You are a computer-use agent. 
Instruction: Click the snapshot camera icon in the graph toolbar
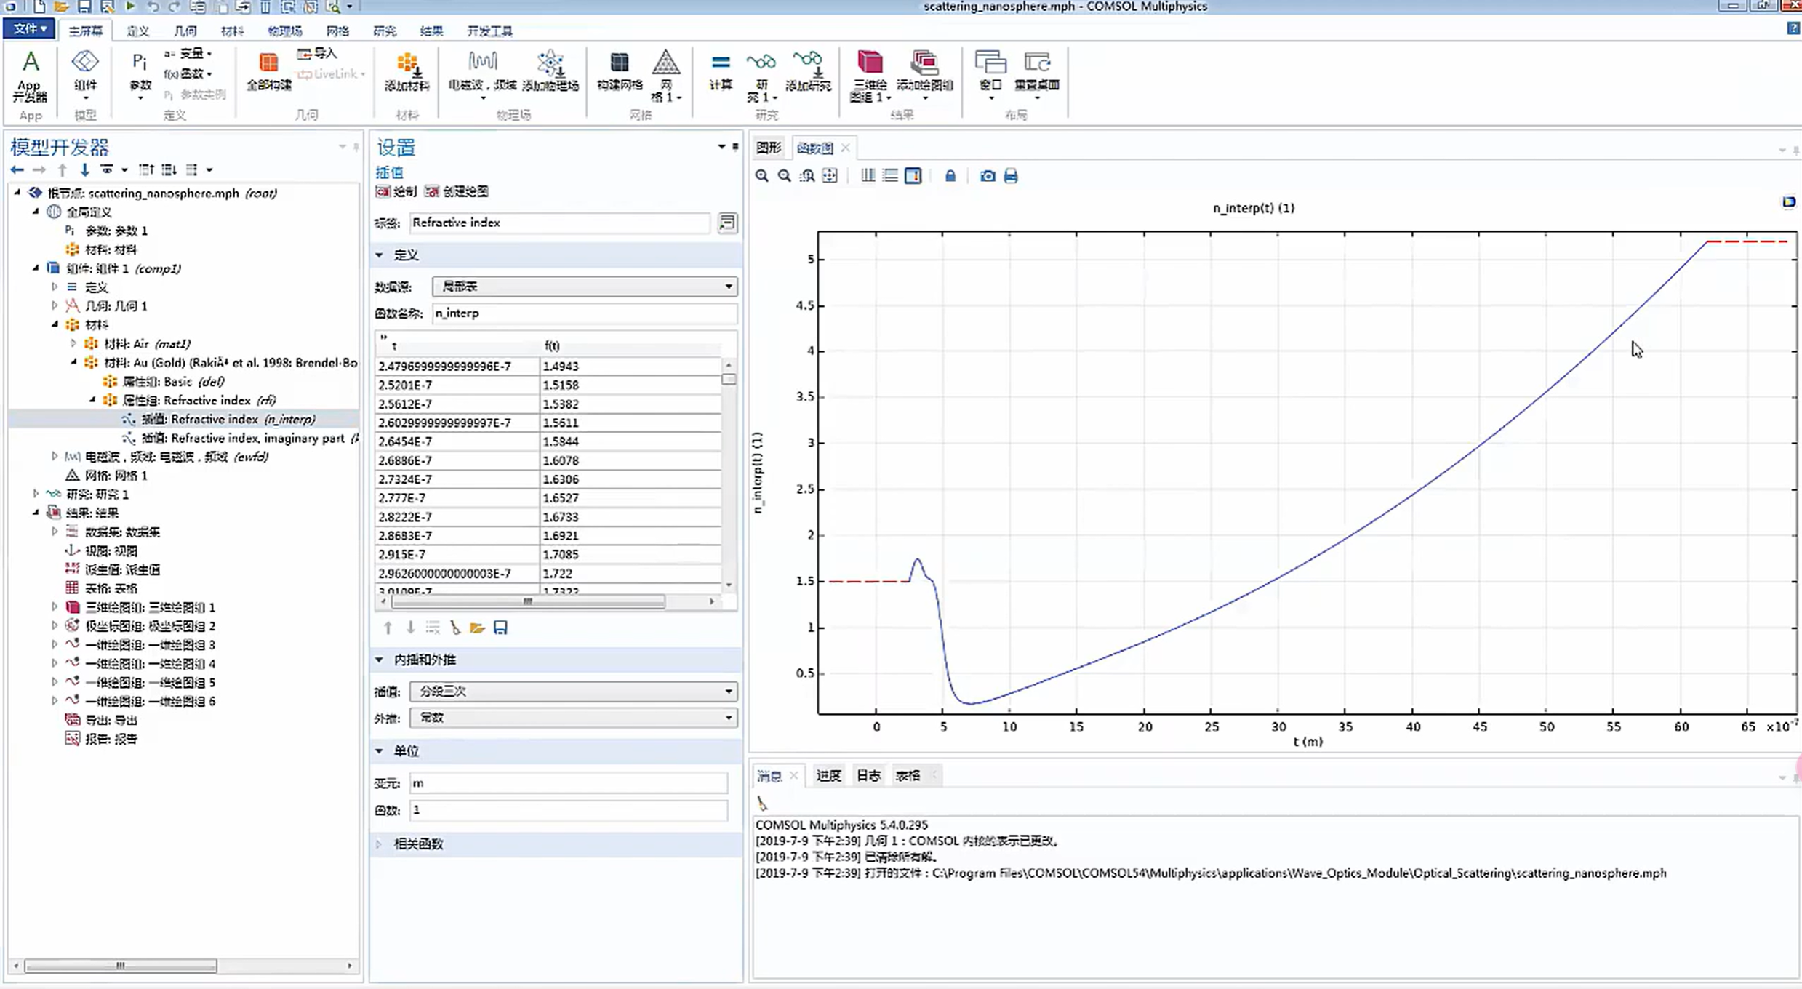pos(987,176)
